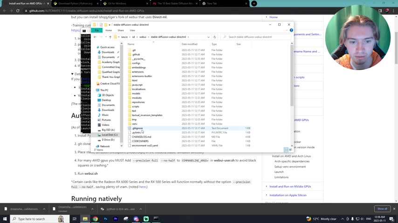Select the CHANGELOG.md file
The image size is (398, 223).
pos(141,137)
